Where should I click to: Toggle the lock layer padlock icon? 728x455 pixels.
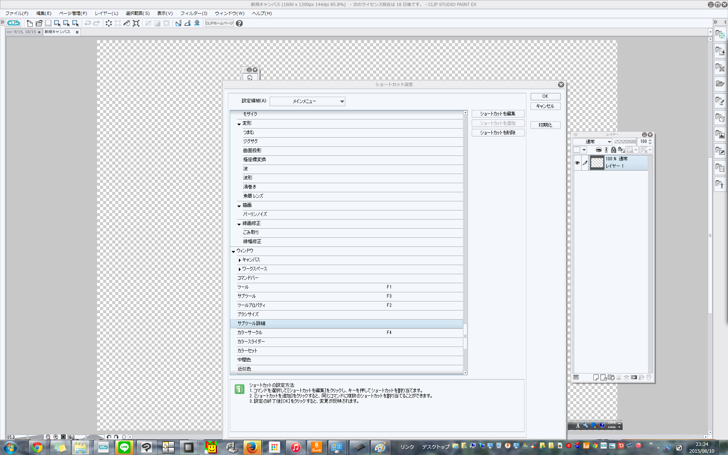point(613,150)
